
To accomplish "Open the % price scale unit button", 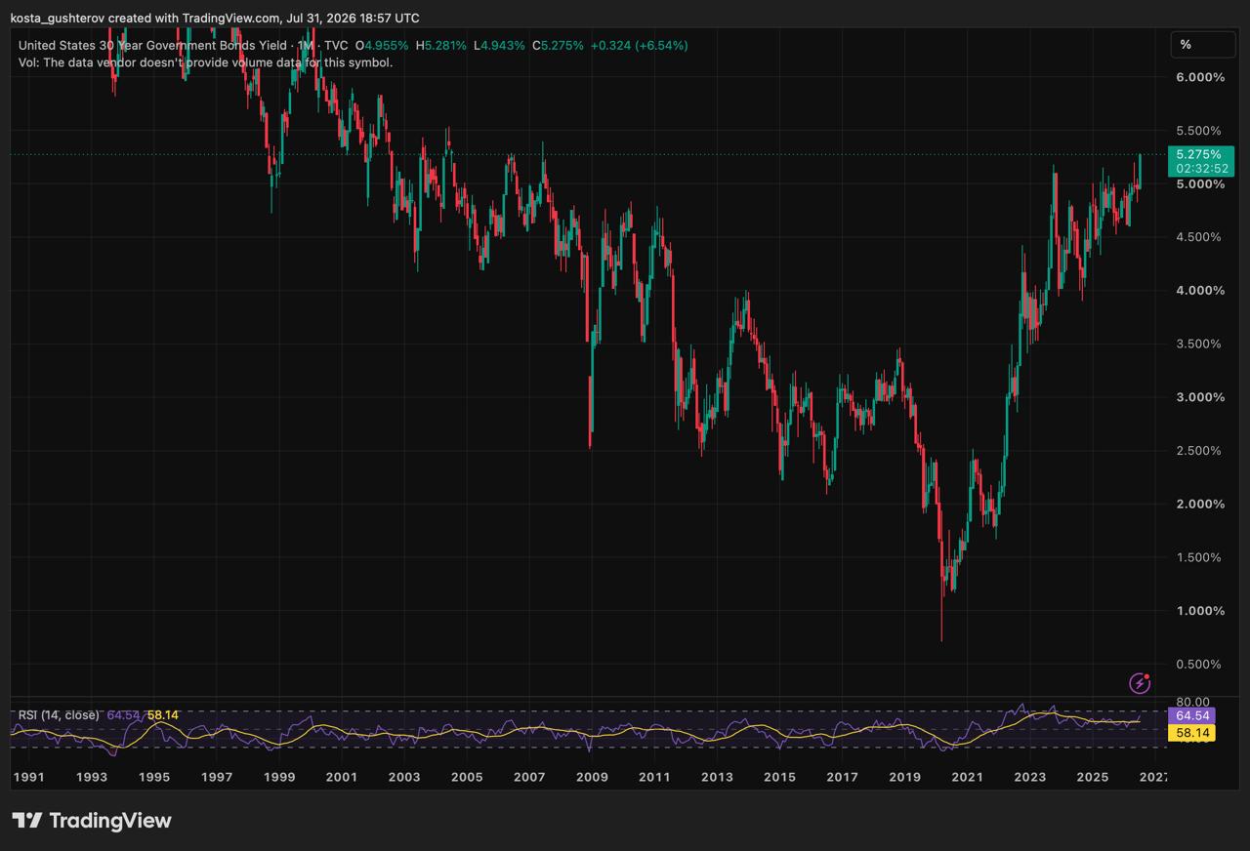I will [x=1203, y=44].
